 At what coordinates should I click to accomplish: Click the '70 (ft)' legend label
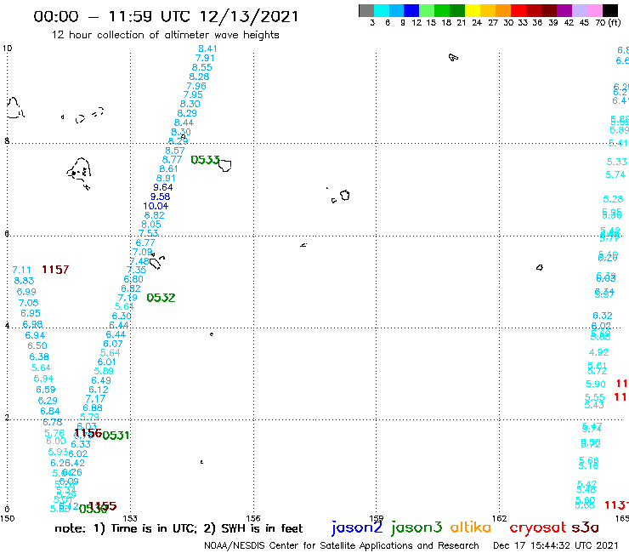[608, 22]
